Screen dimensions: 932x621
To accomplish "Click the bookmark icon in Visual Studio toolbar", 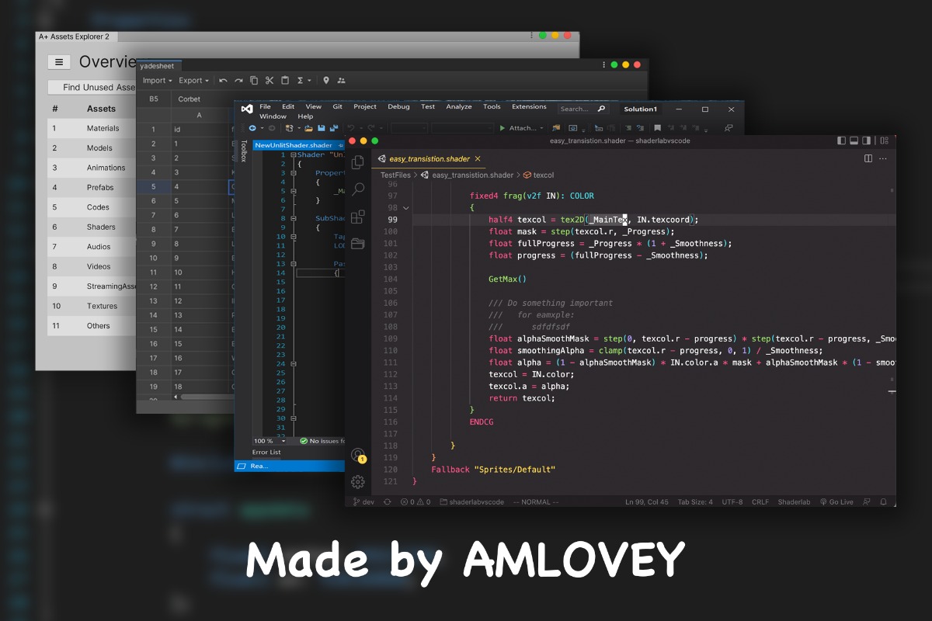I will tap(657, 128).
